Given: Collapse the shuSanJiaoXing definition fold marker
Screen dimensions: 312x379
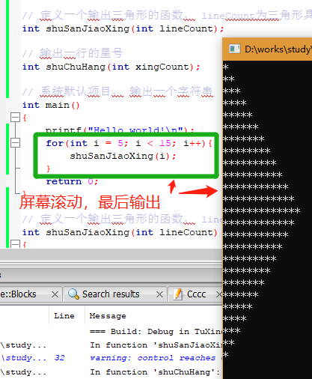Looking at the screenshot, I should click(15, 244).
